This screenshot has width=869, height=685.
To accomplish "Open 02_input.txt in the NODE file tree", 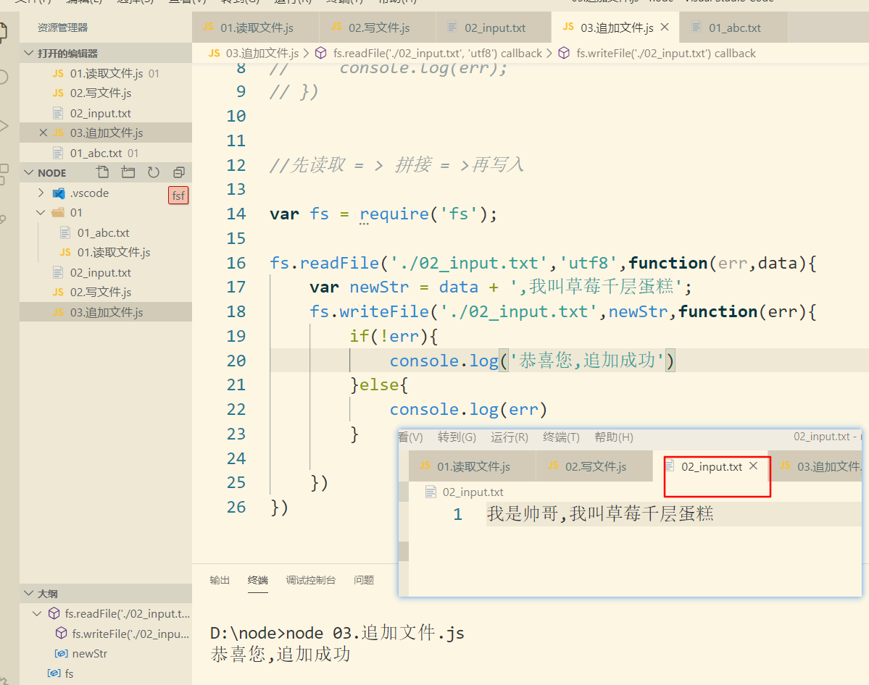I will (105, 272).
